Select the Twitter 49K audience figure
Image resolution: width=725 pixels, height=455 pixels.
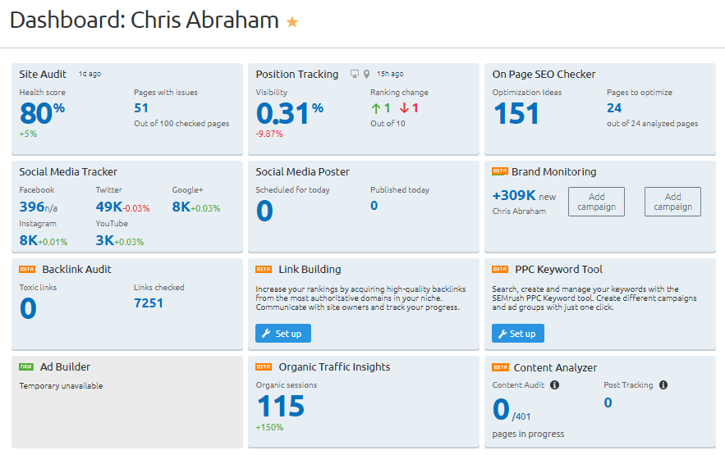coord(108,207)
